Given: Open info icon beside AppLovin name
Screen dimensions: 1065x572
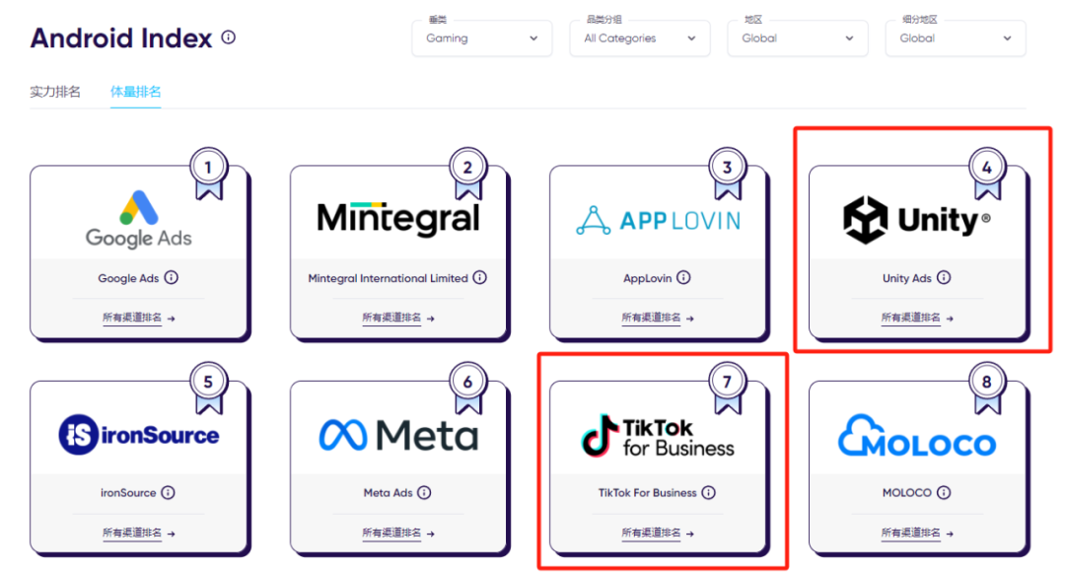Looking at the screenshot, I should 684,277.
